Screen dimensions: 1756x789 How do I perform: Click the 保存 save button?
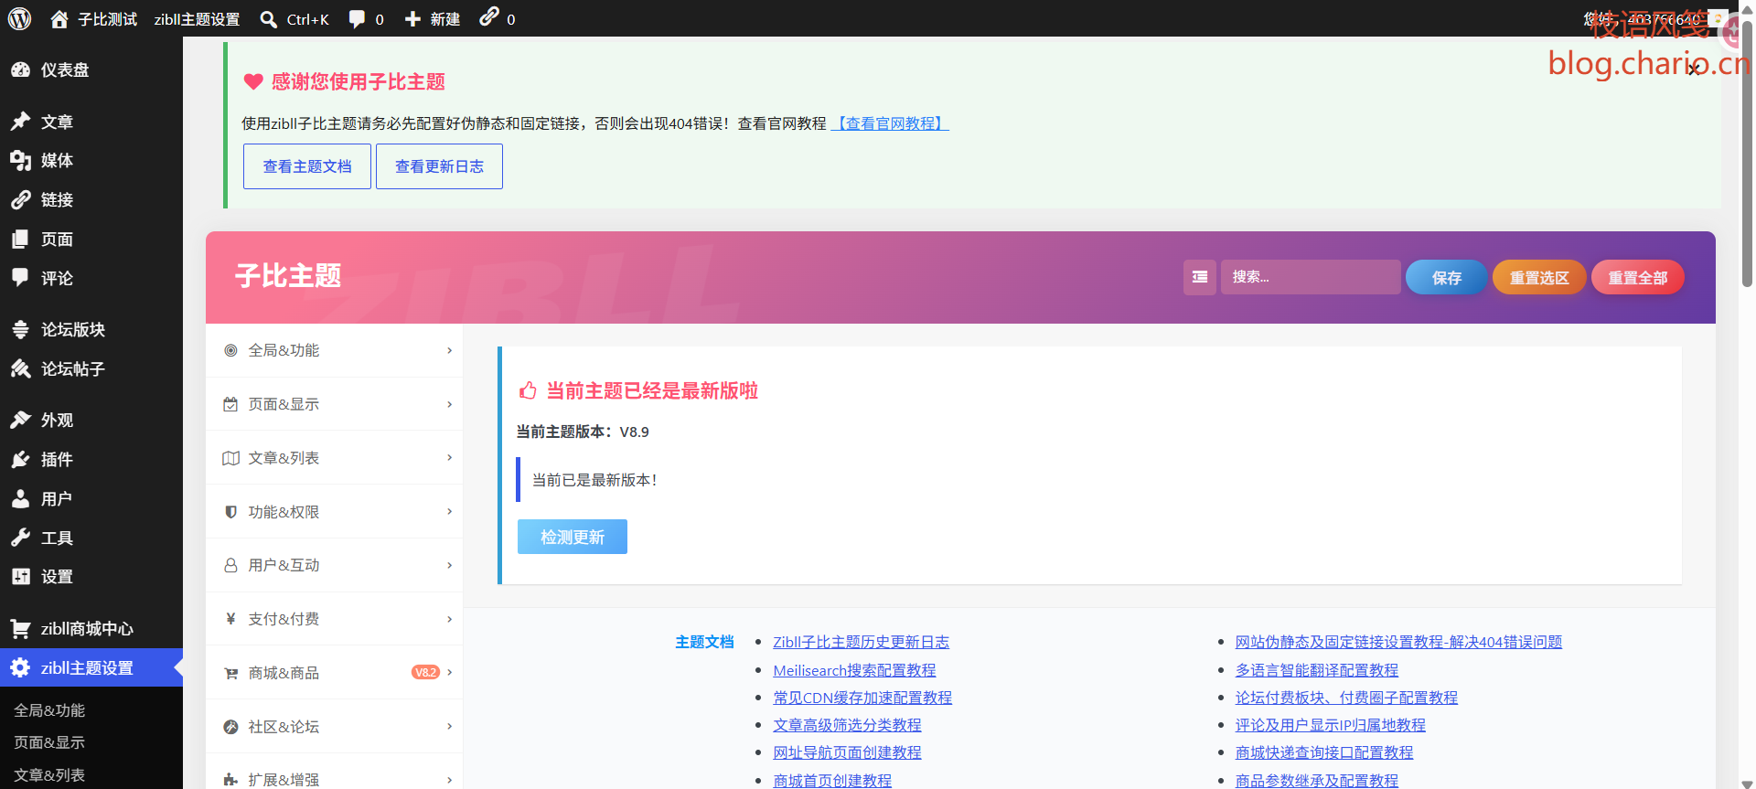coord(1446,277)
